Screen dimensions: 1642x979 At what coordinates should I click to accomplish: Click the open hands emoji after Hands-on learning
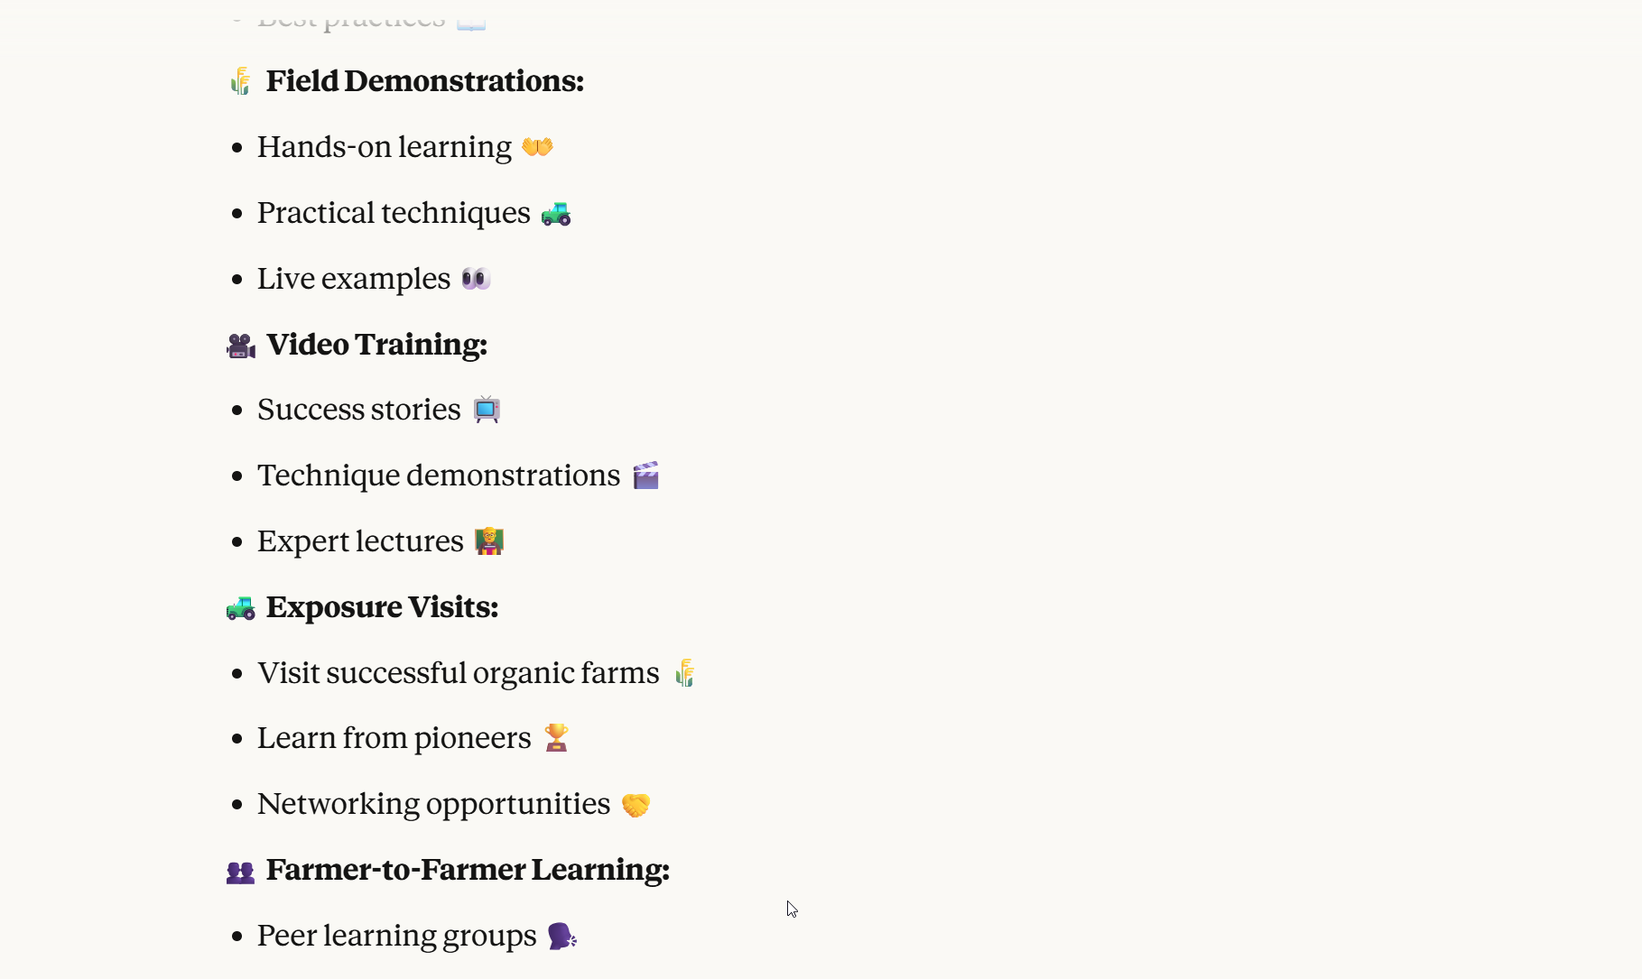tap(537, 146)
